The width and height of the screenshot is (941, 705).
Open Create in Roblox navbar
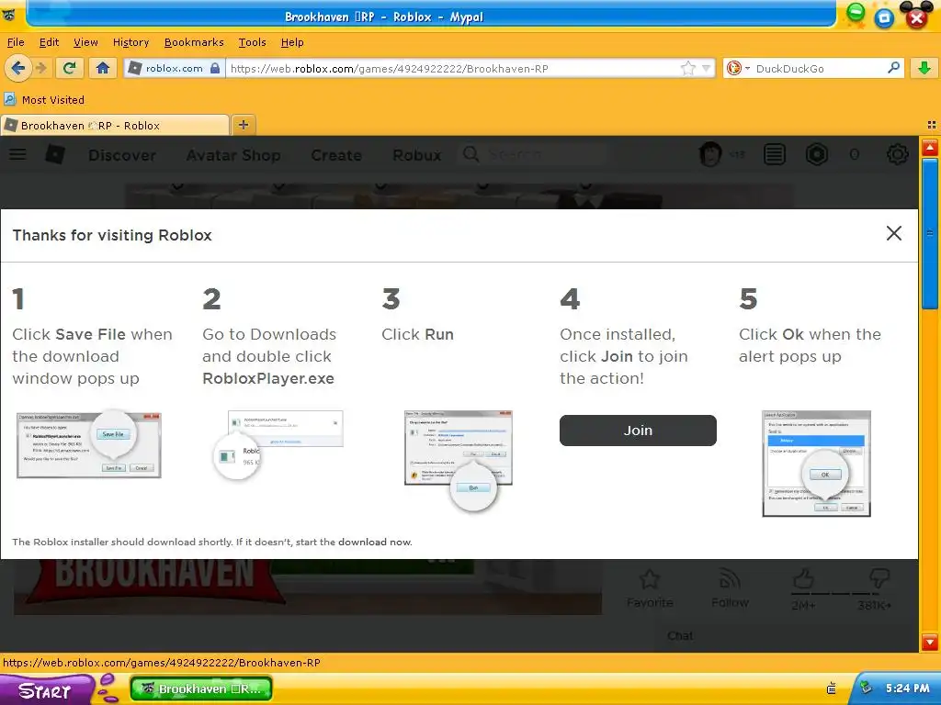tap(336, 155)
